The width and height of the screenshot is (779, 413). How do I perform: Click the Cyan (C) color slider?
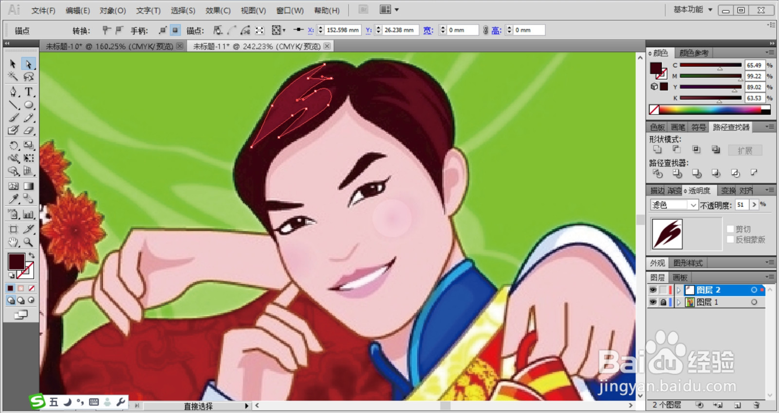[x=710, y=65]
